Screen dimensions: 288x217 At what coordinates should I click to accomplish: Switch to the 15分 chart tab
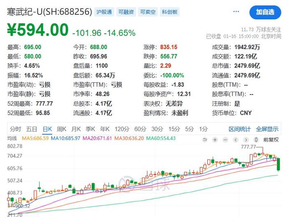(x=174, y=129)
